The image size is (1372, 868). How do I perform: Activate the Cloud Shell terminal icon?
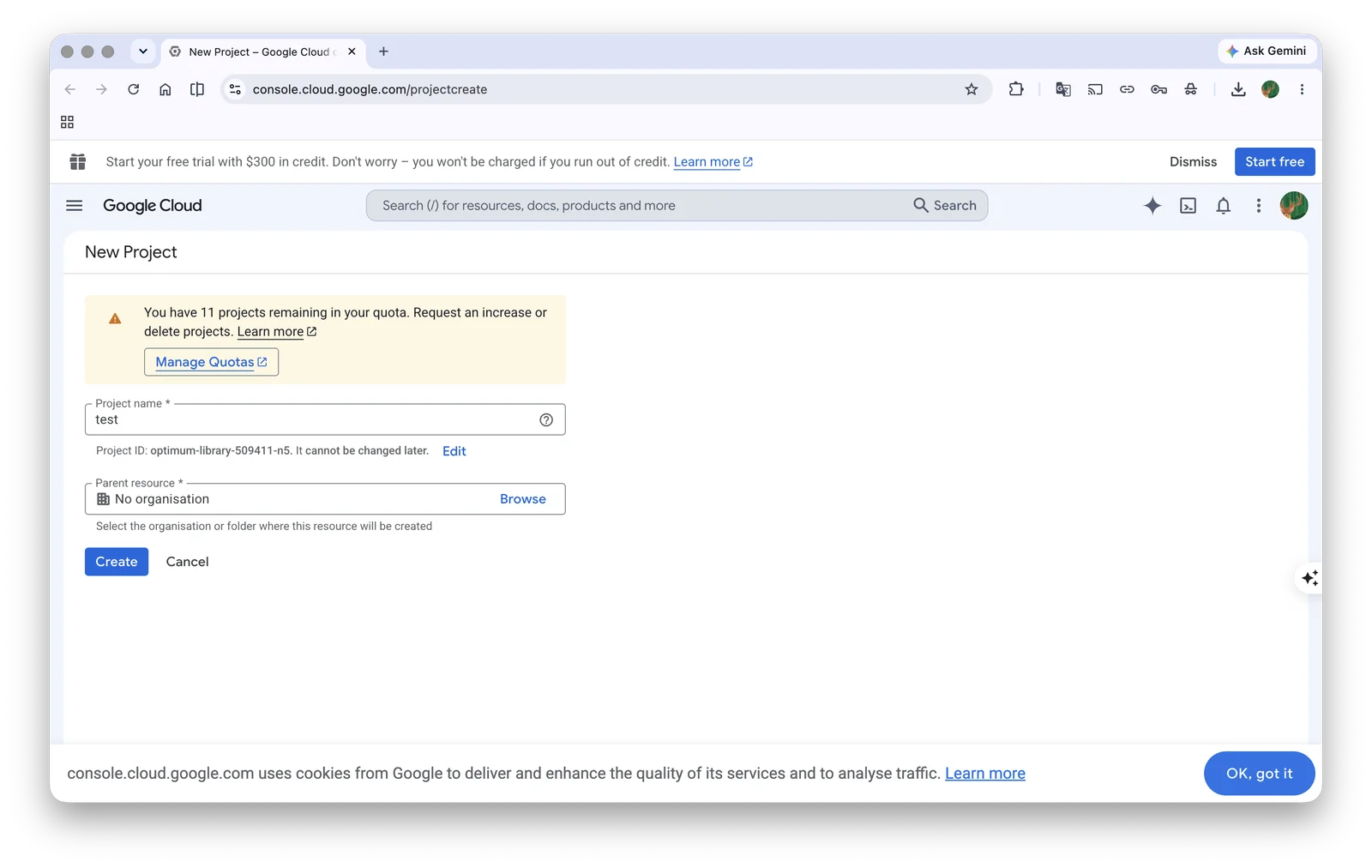1188,206
